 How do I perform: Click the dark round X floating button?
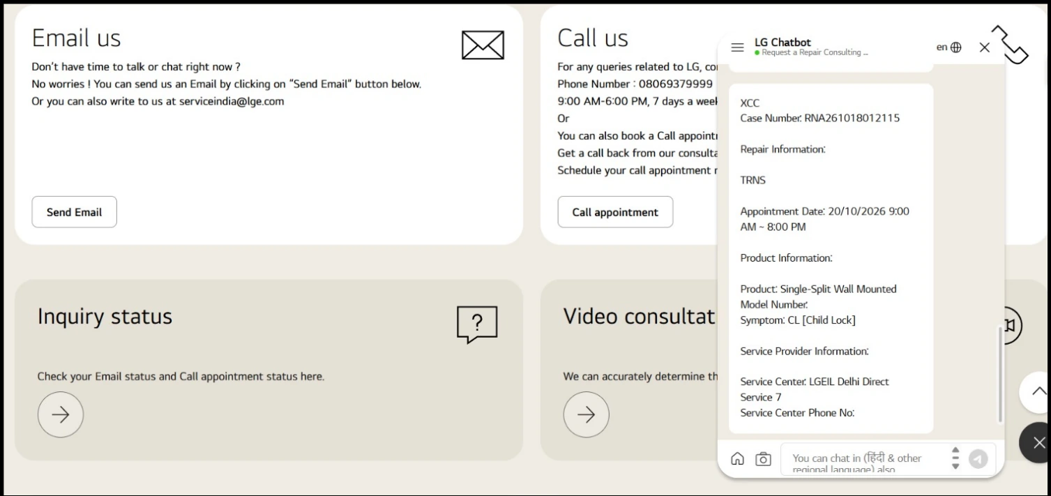(x=1038, y=442)
